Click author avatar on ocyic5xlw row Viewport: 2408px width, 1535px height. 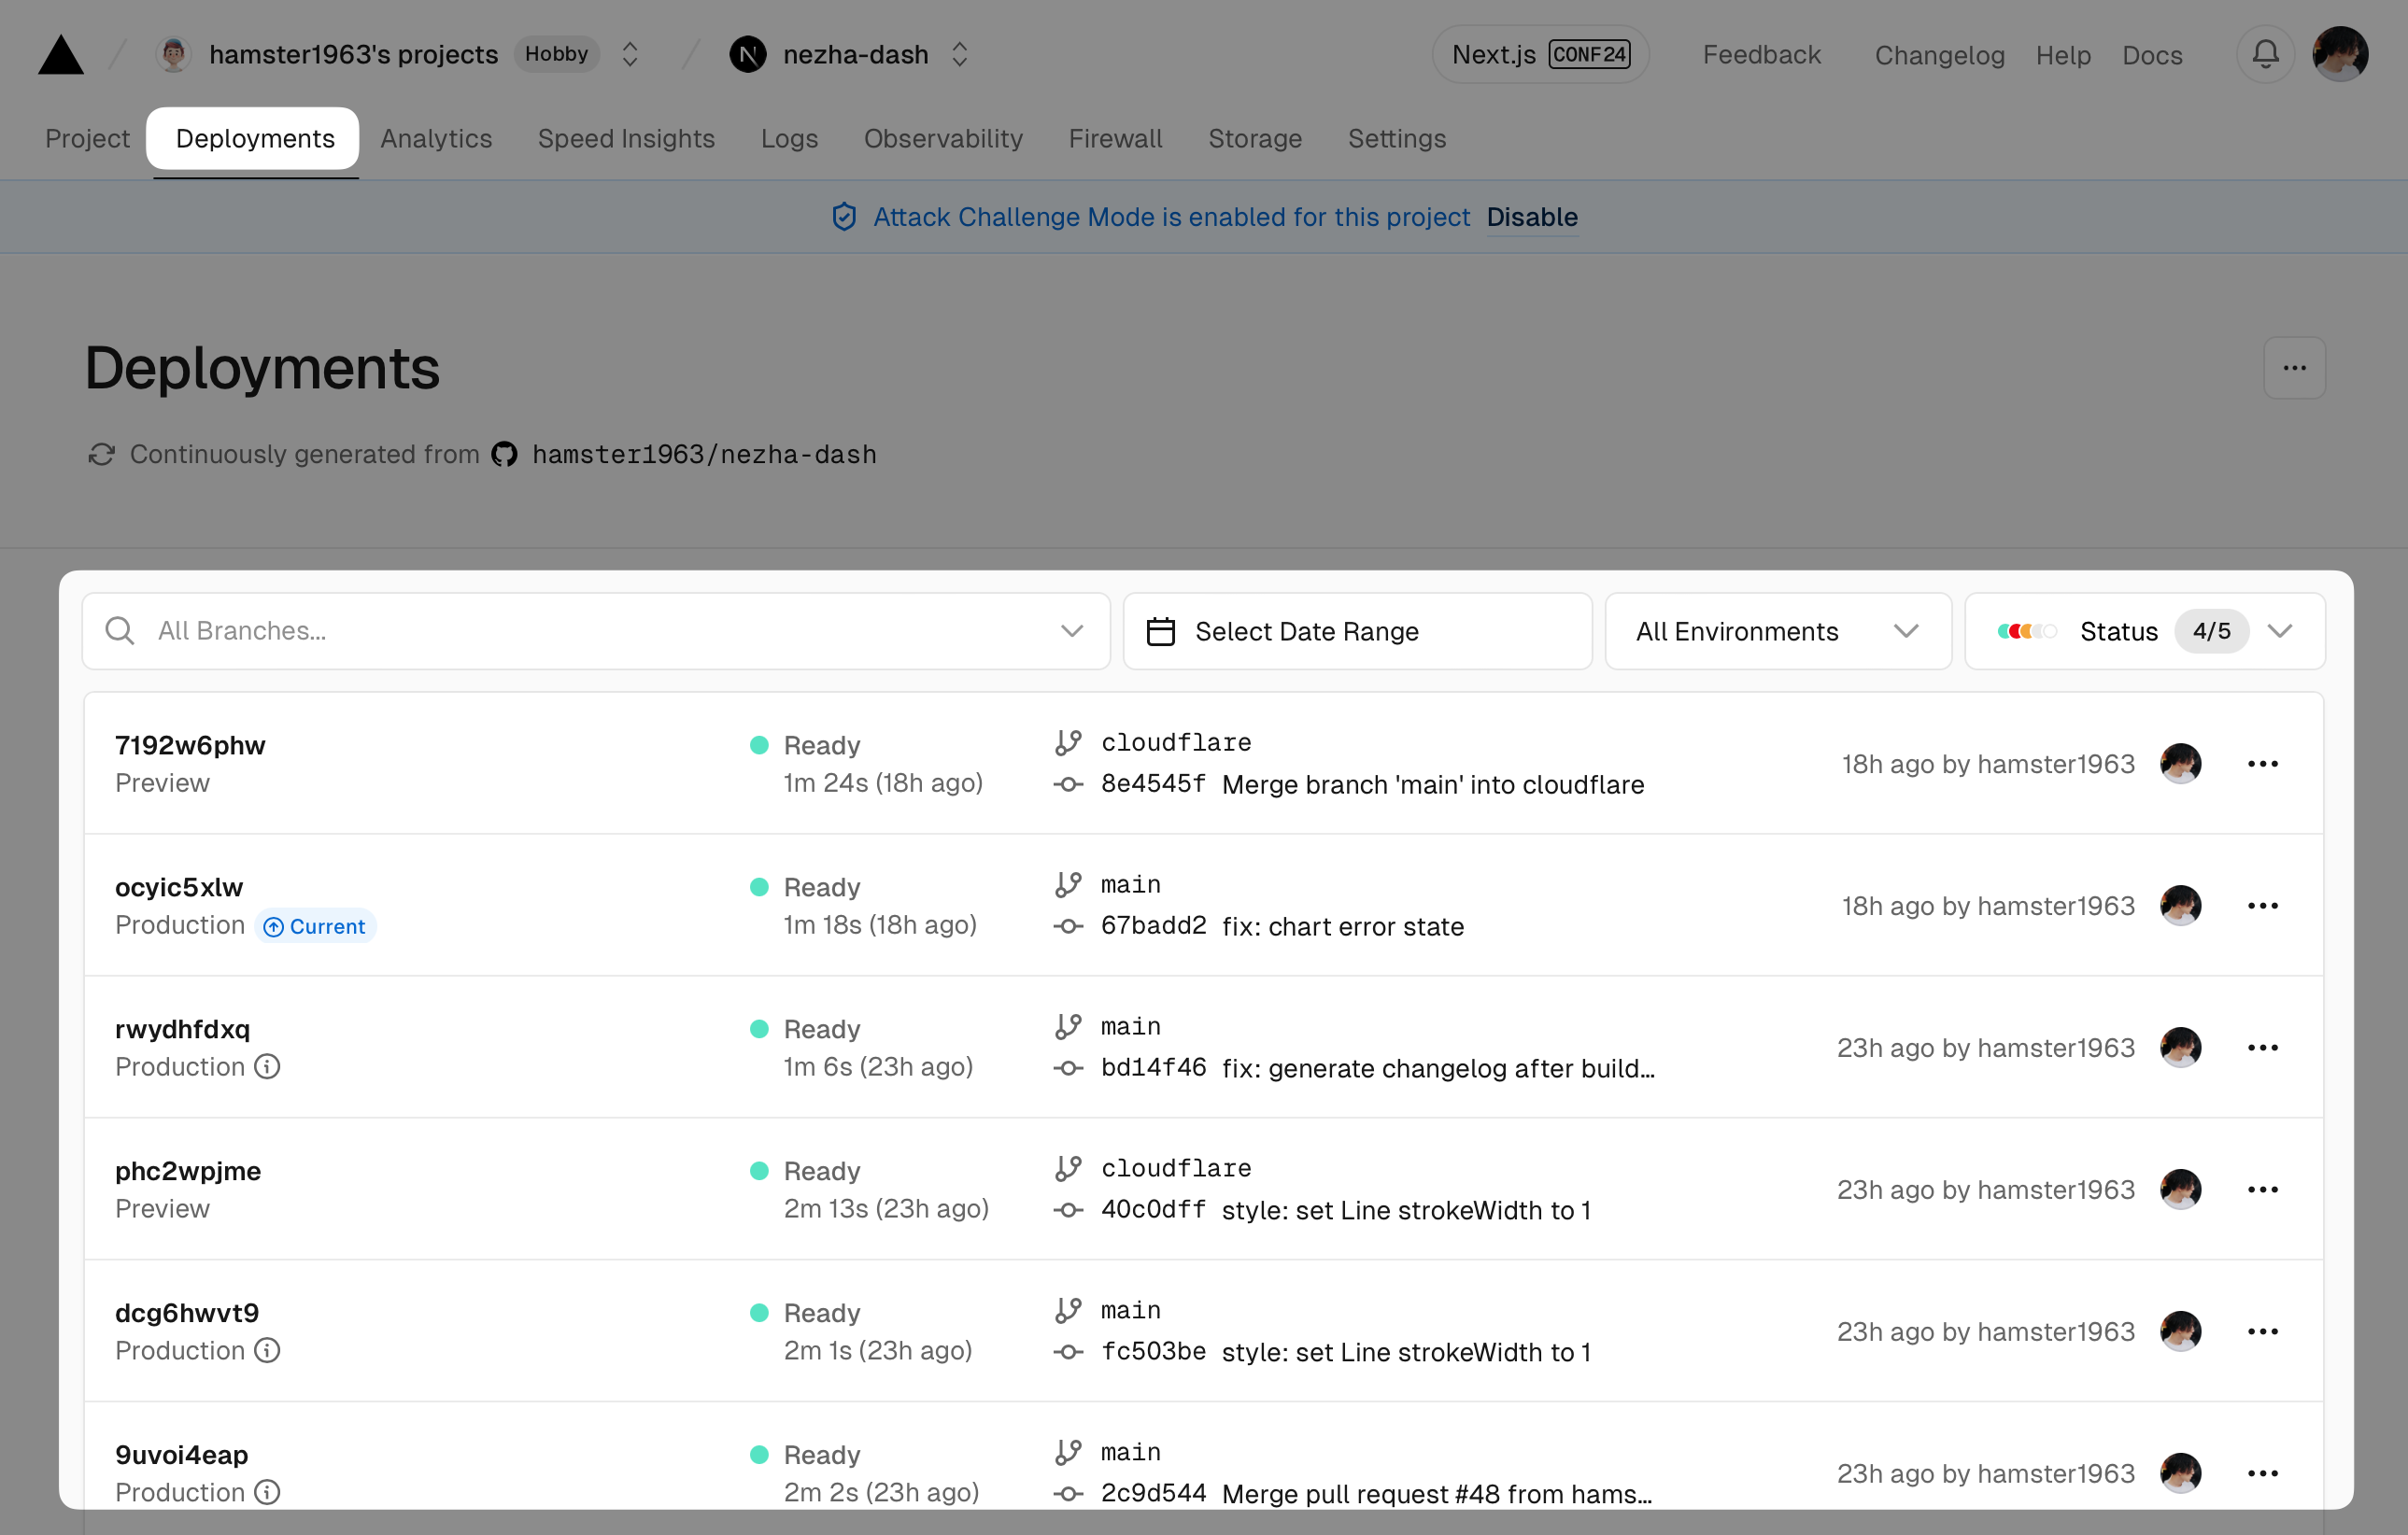(x=2181, y=906)
